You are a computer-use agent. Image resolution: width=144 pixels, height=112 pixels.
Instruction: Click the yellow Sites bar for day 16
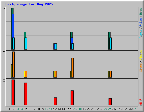(x=71, y=74)
